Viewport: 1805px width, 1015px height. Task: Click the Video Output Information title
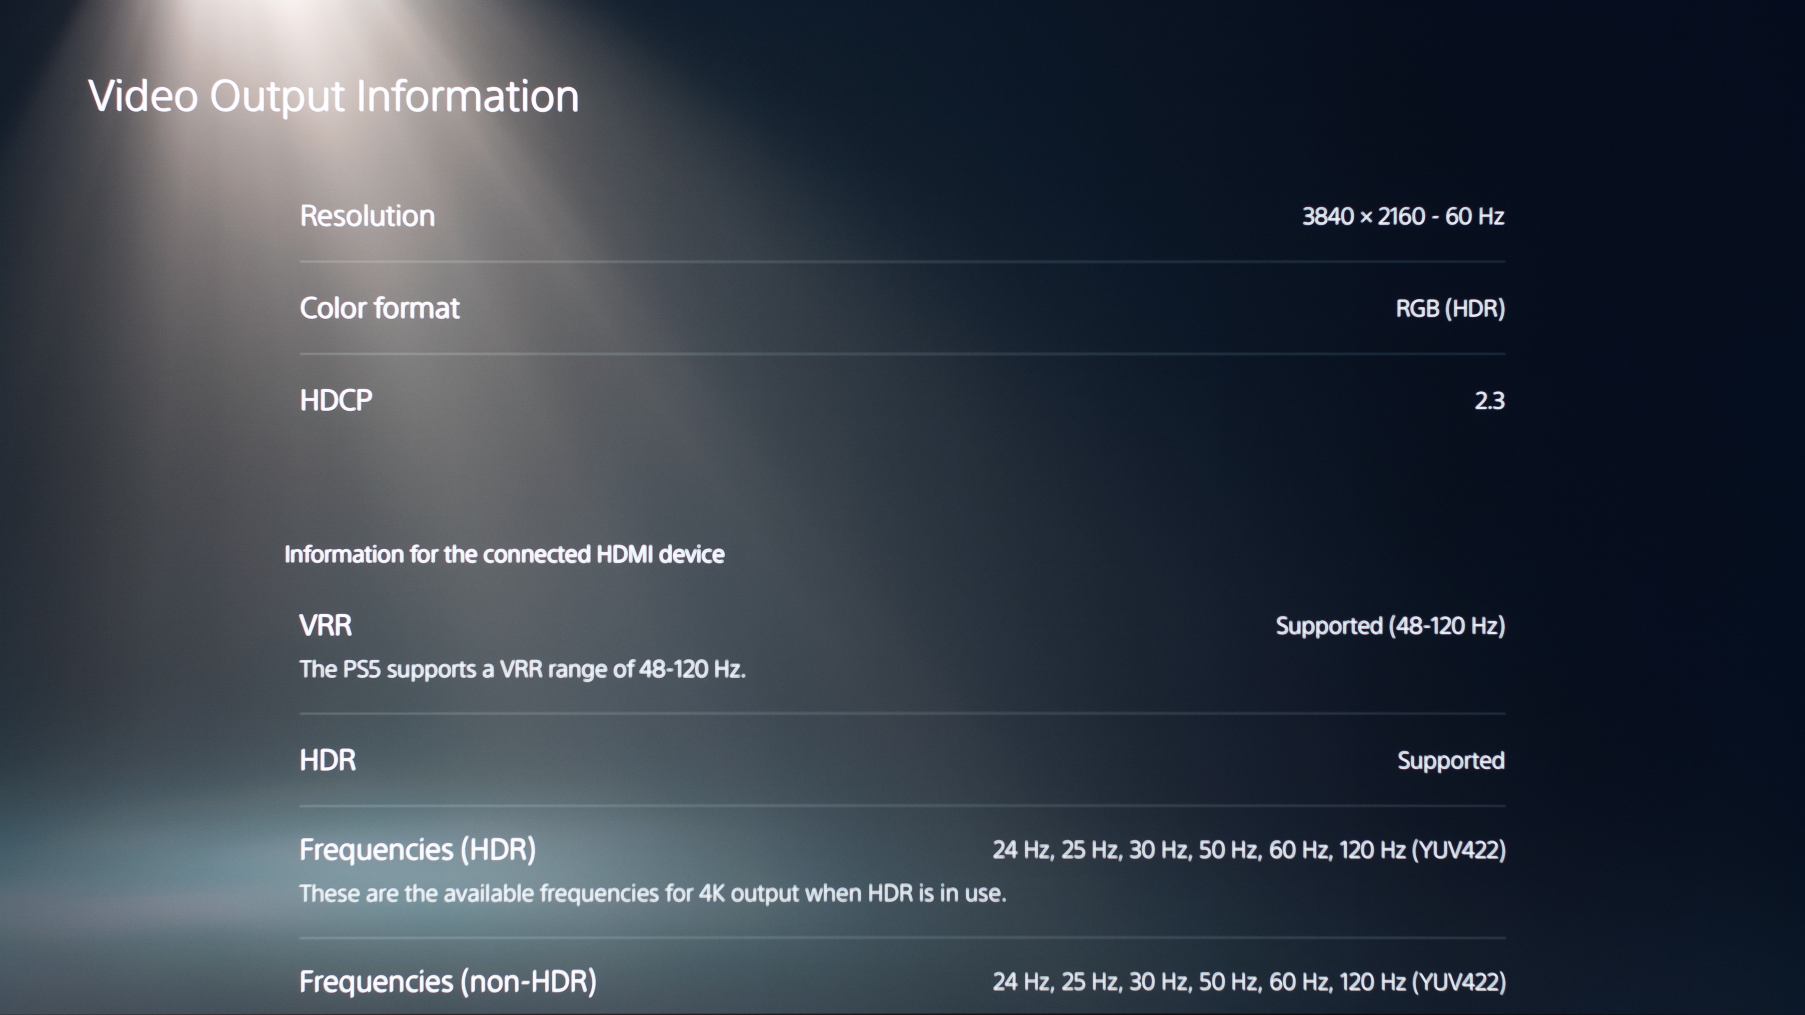point(334,96)
